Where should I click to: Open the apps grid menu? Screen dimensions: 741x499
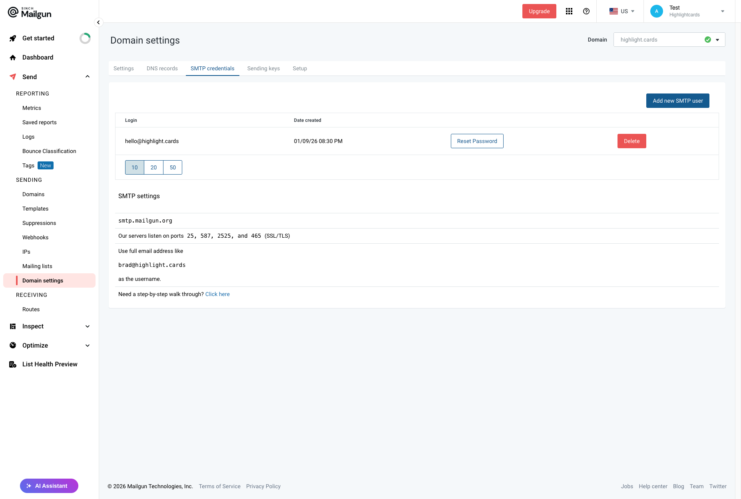point(569,11)
